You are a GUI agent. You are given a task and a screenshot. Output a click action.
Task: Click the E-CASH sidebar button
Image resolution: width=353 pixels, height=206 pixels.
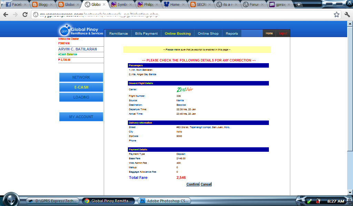81,87
